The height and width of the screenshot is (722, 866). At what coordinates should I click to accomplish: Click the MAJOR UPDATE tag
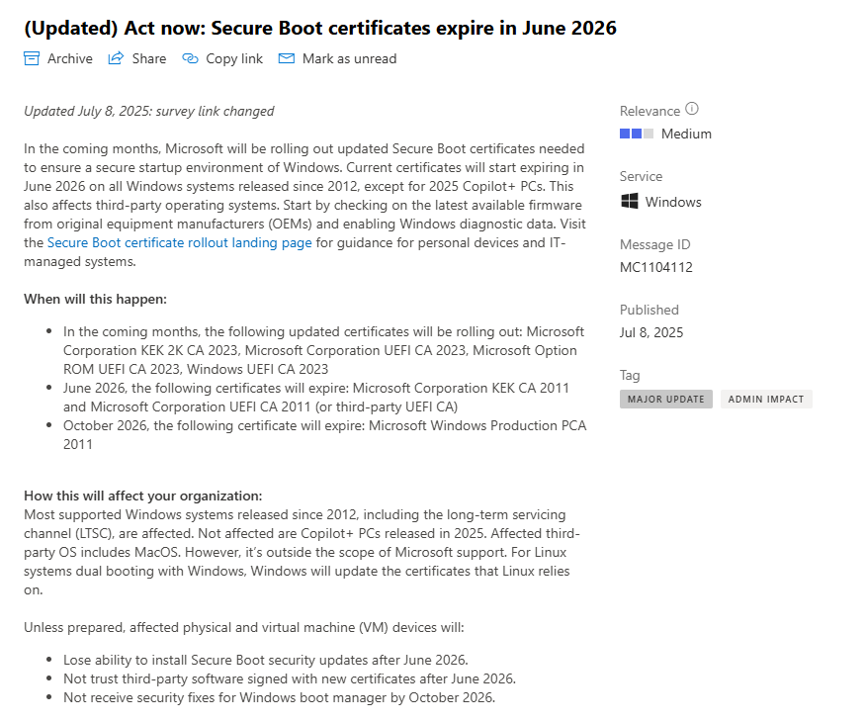[666, 399]
